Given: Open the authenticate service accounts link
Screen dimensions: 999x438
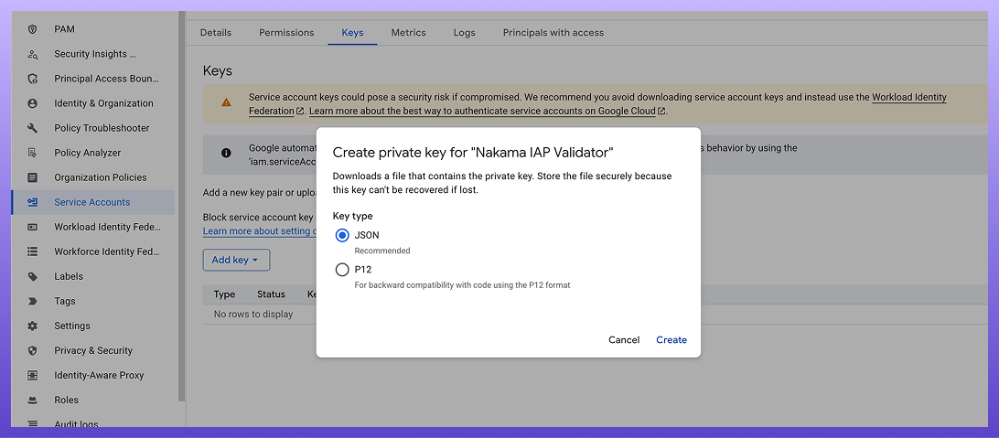Looking at the screenshot, I should (x=482, y=111).
